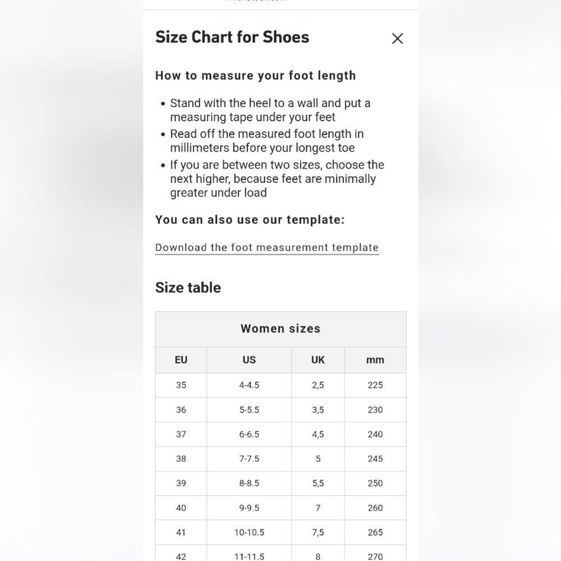The height and width of the screenshot is (561, 561).
Task: Open the foot measurement template download link
Action: point(267,247)
